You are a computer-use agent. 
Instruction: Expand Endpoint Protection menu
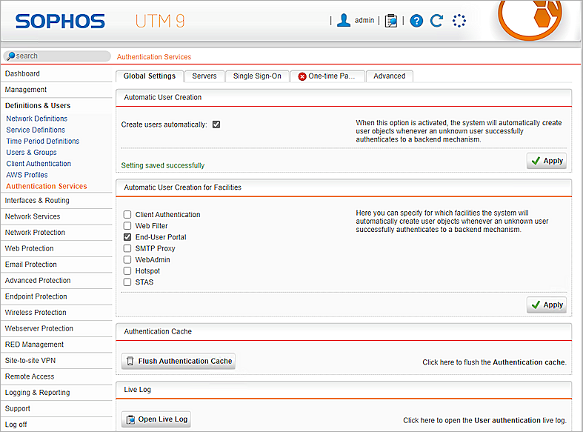click(x=56, y=296)
